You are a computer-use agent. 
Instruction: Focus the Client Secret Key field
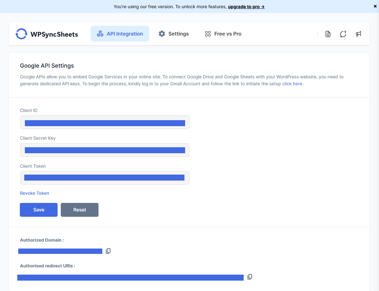pos(105,150)
